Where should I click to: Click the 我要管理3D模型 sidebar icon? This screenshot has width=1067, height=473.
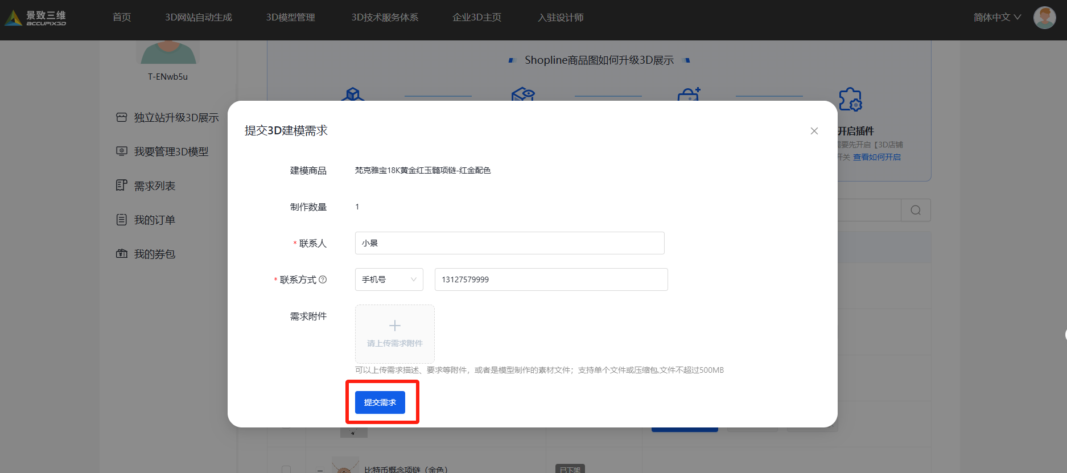pos(122,151)
